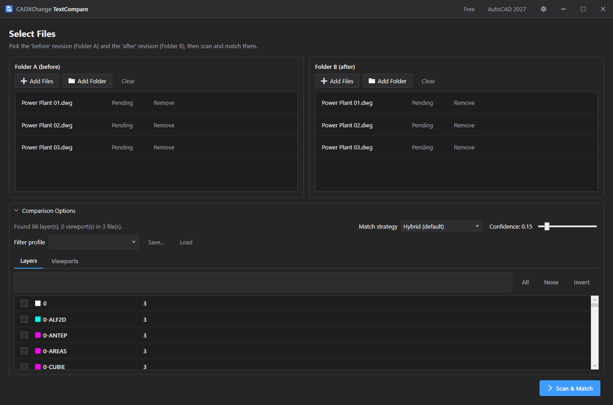This screenshot has height=405, width=613.
Task: Click the plus icon on Folder A Add Files
Action: (x=24, y=81)
